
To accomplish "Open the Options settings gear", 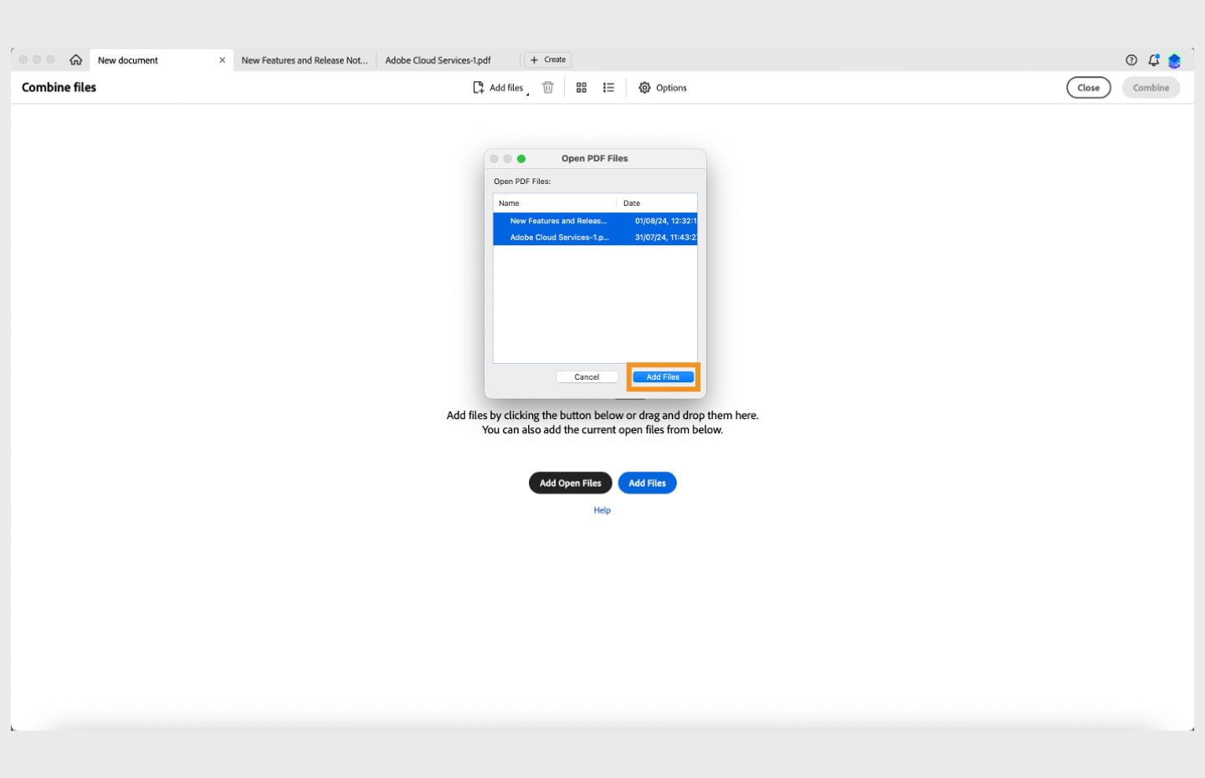I will tap(662, 87).
